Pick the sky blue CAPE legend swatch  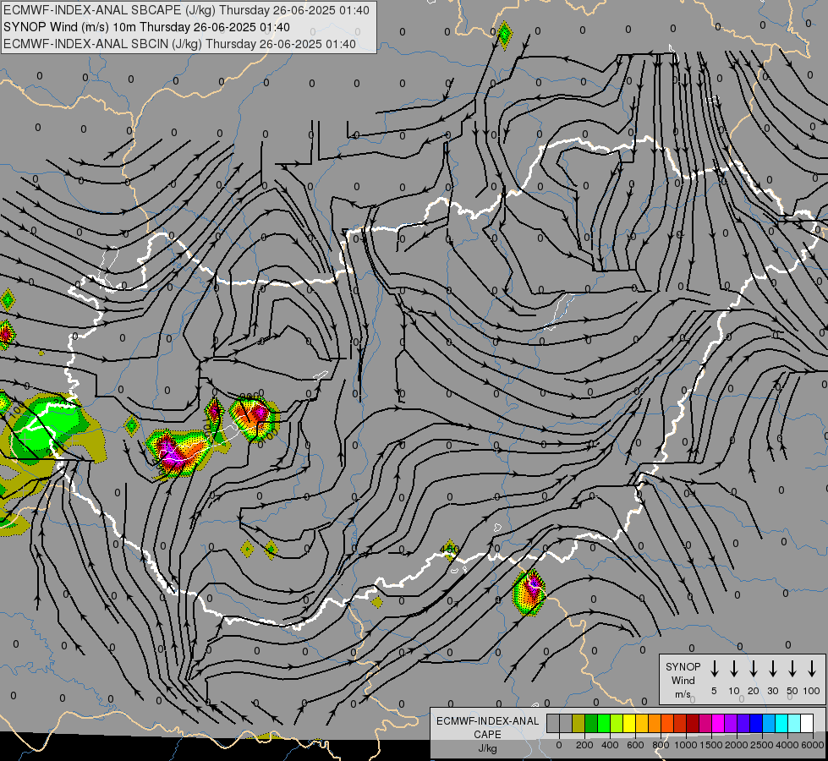tap(768, 723)
